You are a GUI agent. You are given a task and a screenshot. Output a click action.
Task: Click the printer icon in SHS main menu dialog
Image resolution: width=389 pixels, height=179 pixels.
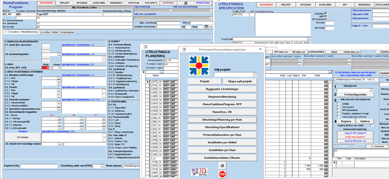point(222,165)
